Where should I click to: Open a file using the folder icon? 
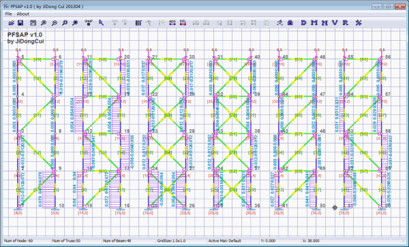11,23
